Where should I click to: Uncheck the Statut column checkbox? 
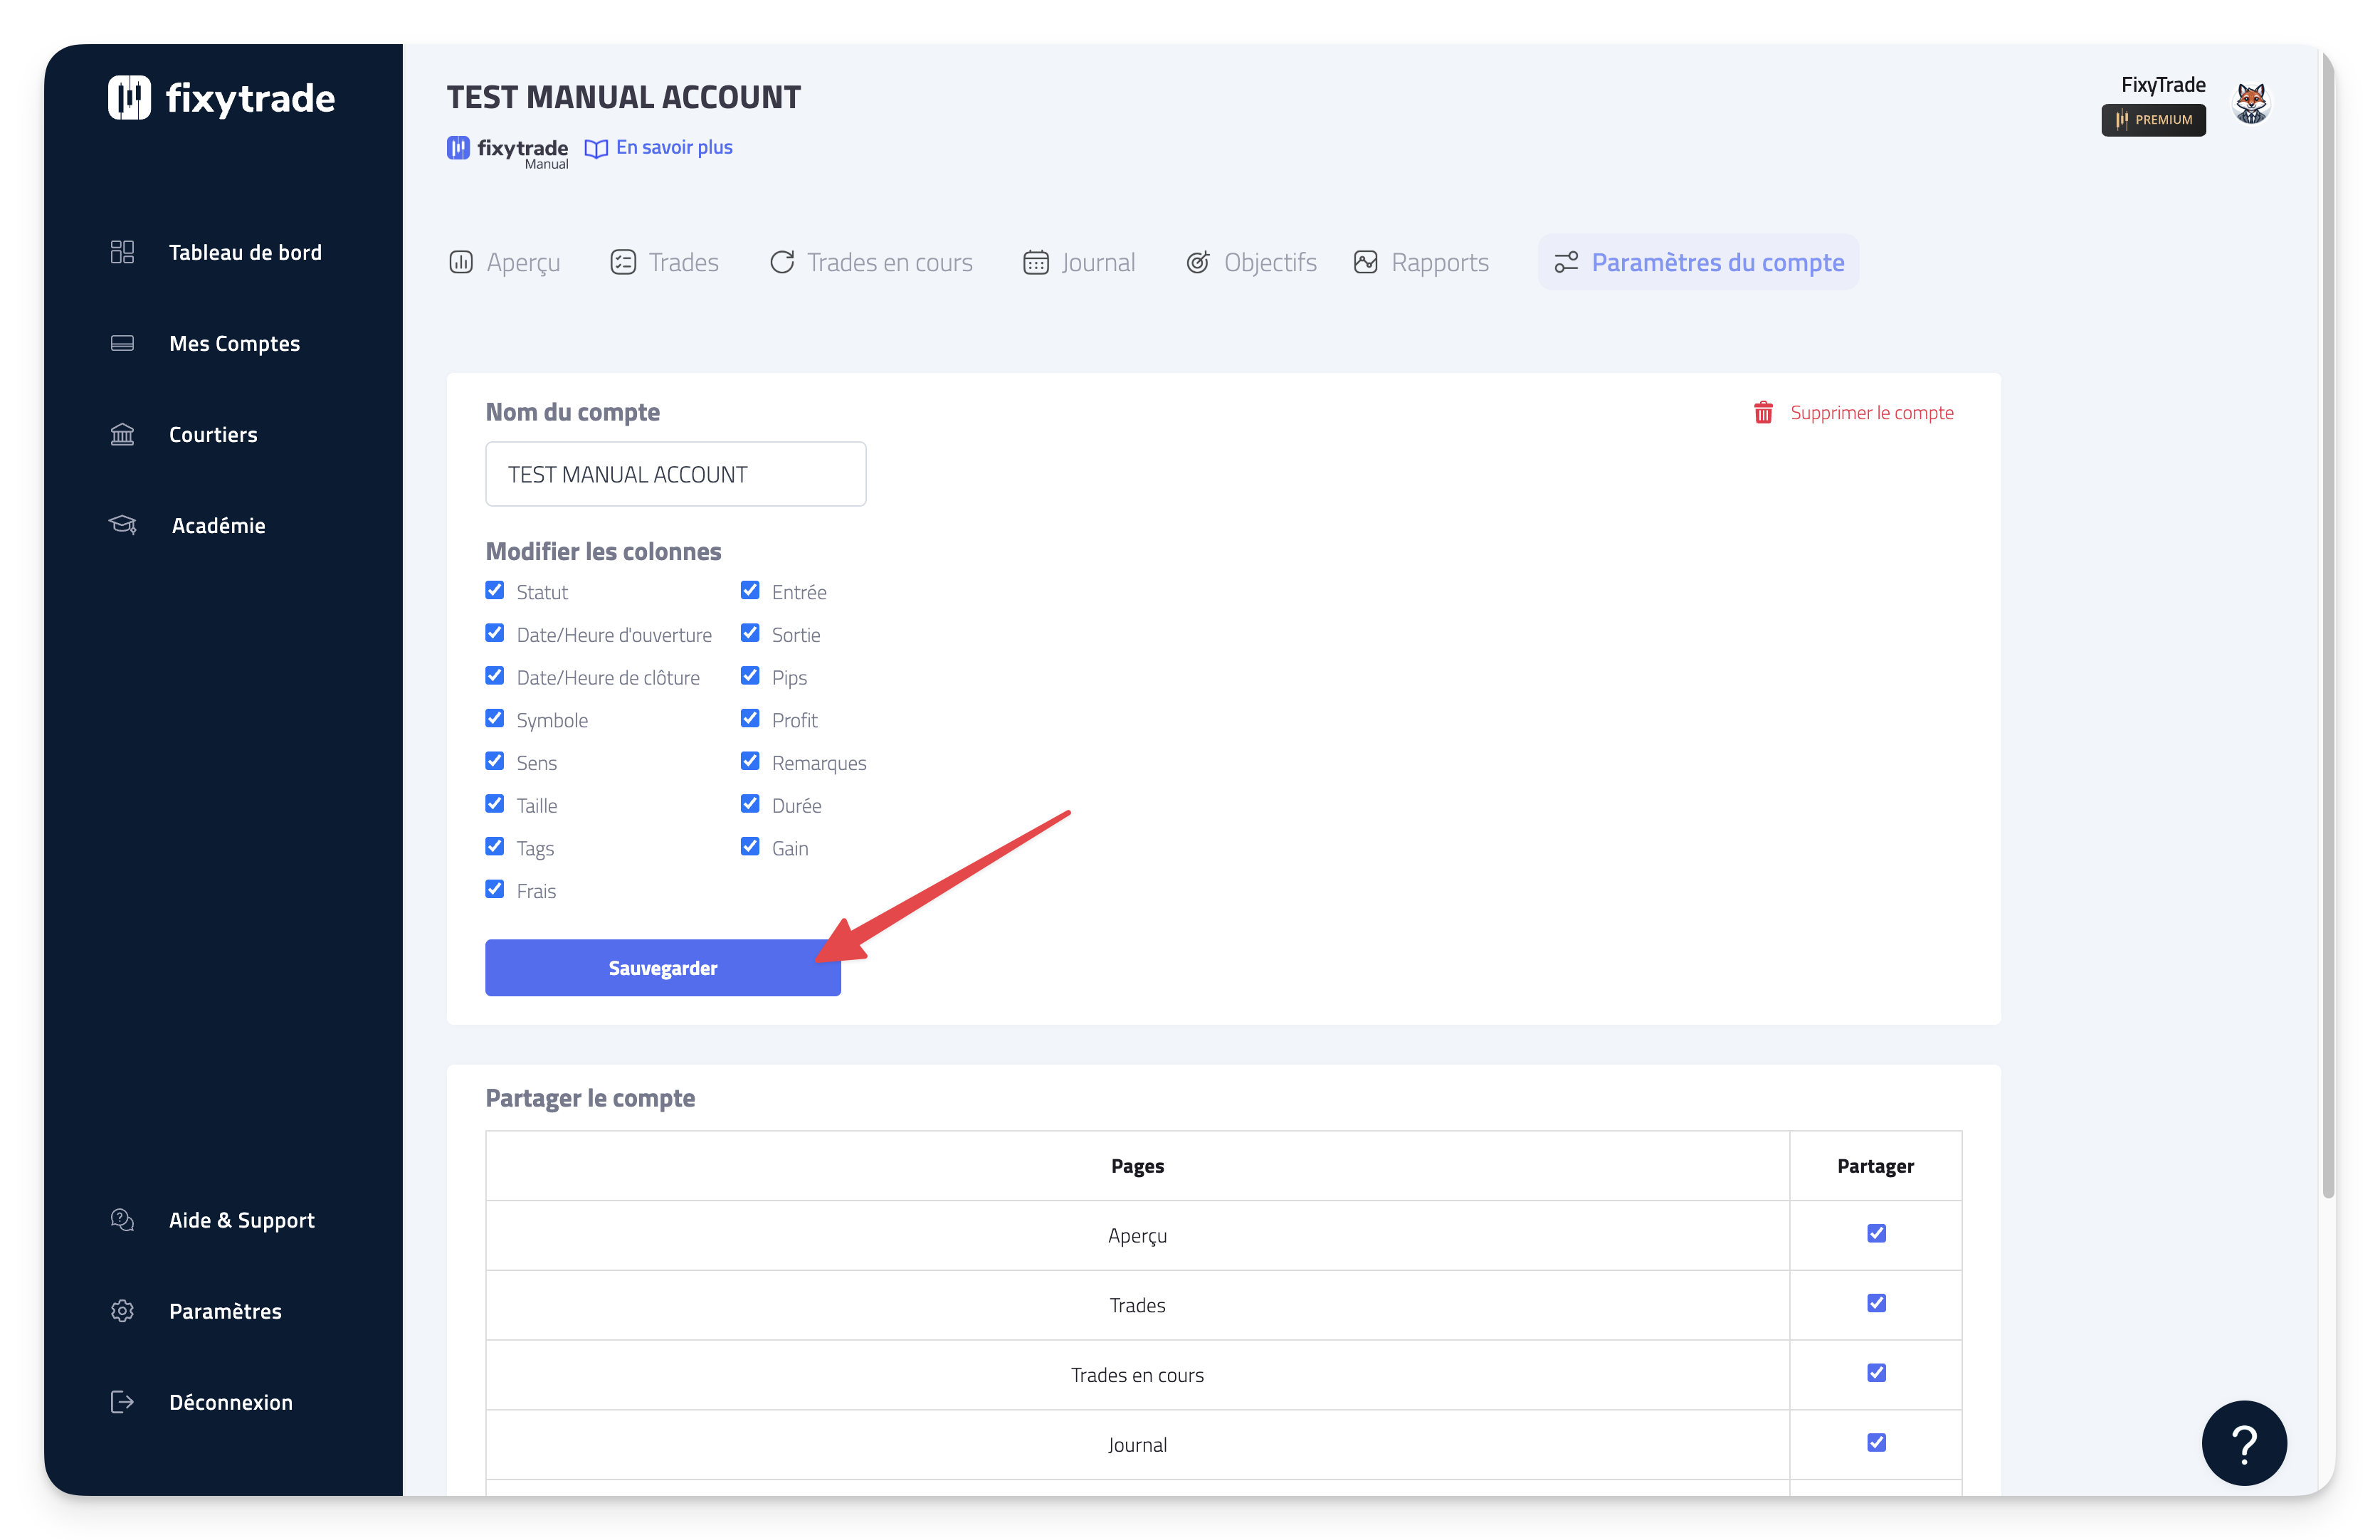click(x=495, y=590)
